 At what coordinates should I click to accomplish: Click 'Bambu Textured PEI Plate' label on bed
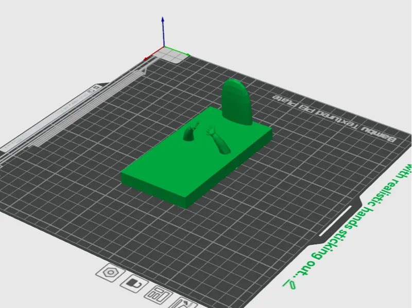point(333,118)
